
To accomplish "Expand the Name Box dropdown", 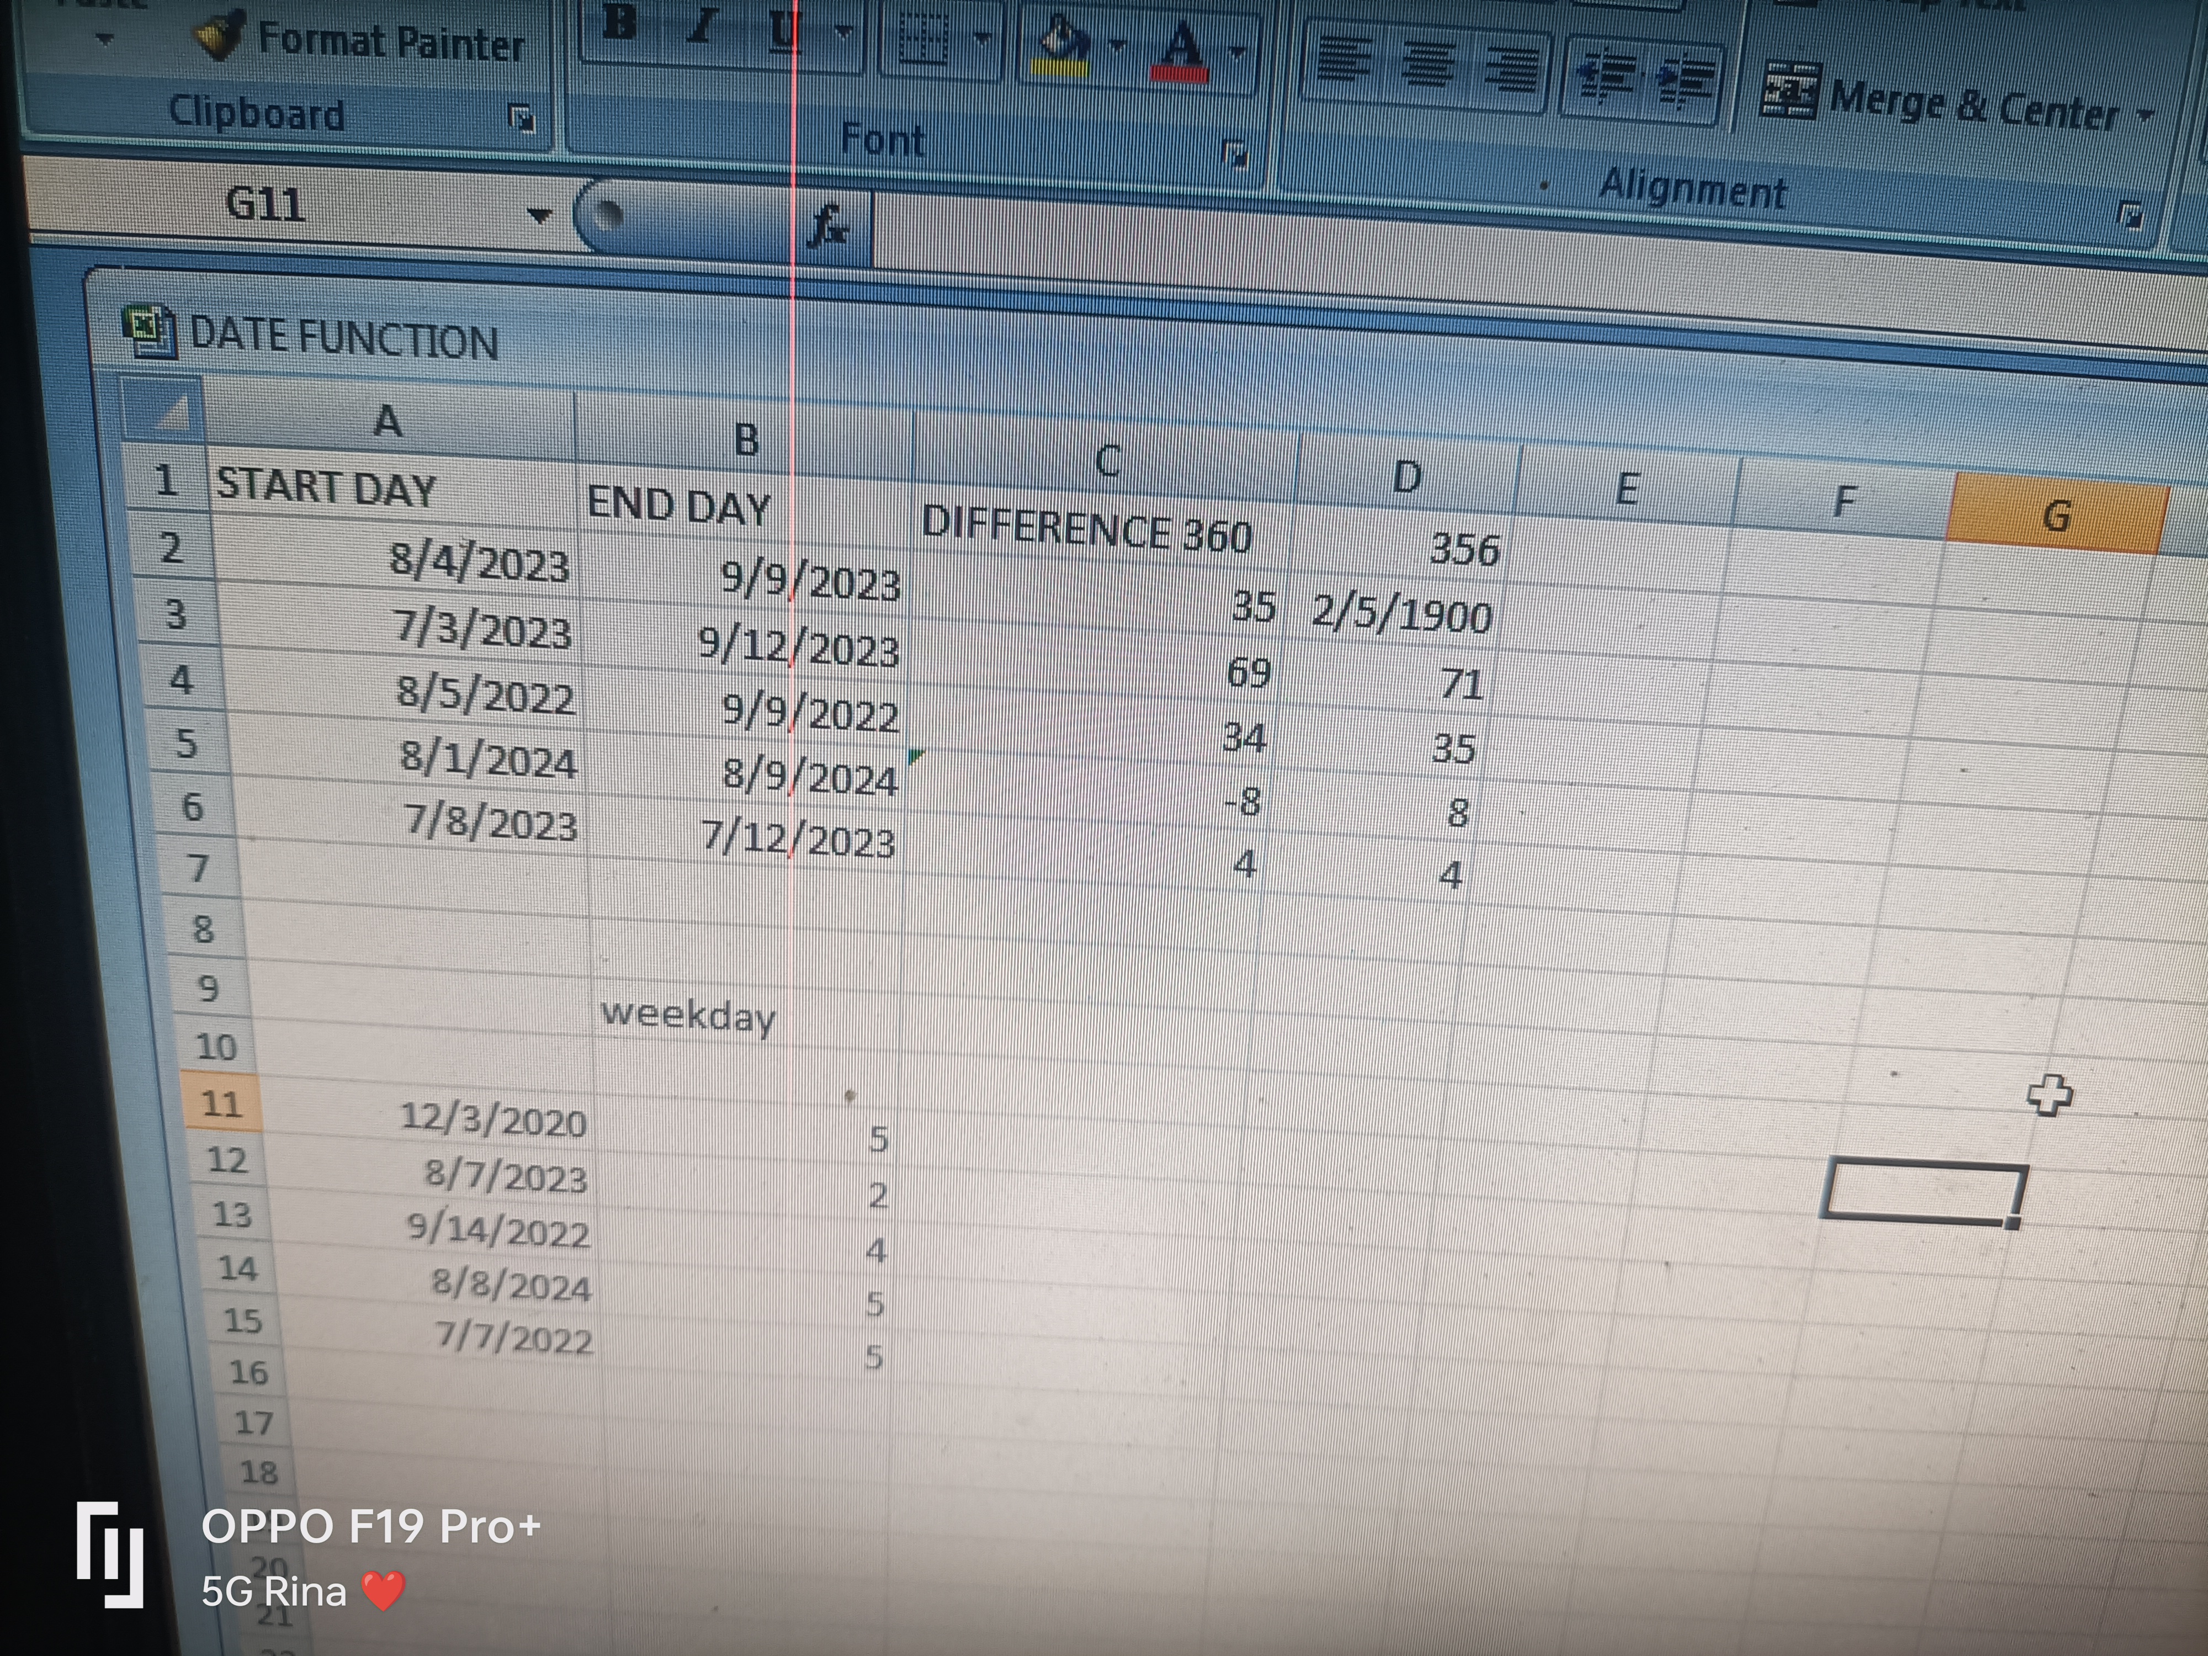I will click(539, 215).
